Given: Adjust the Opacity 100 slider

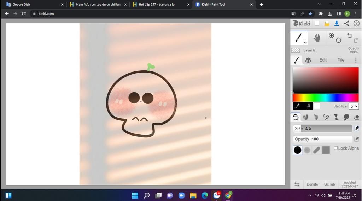Looking at the screenshot, I should coord(322,139).
